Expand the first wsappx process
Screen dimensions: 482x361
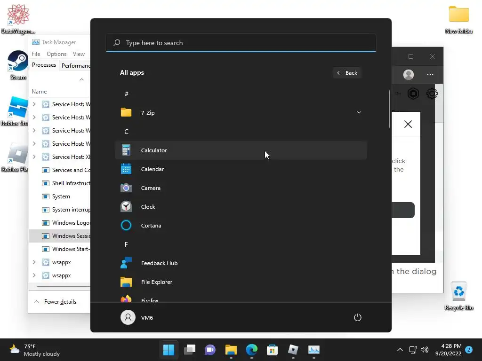(x=34, y=262)
